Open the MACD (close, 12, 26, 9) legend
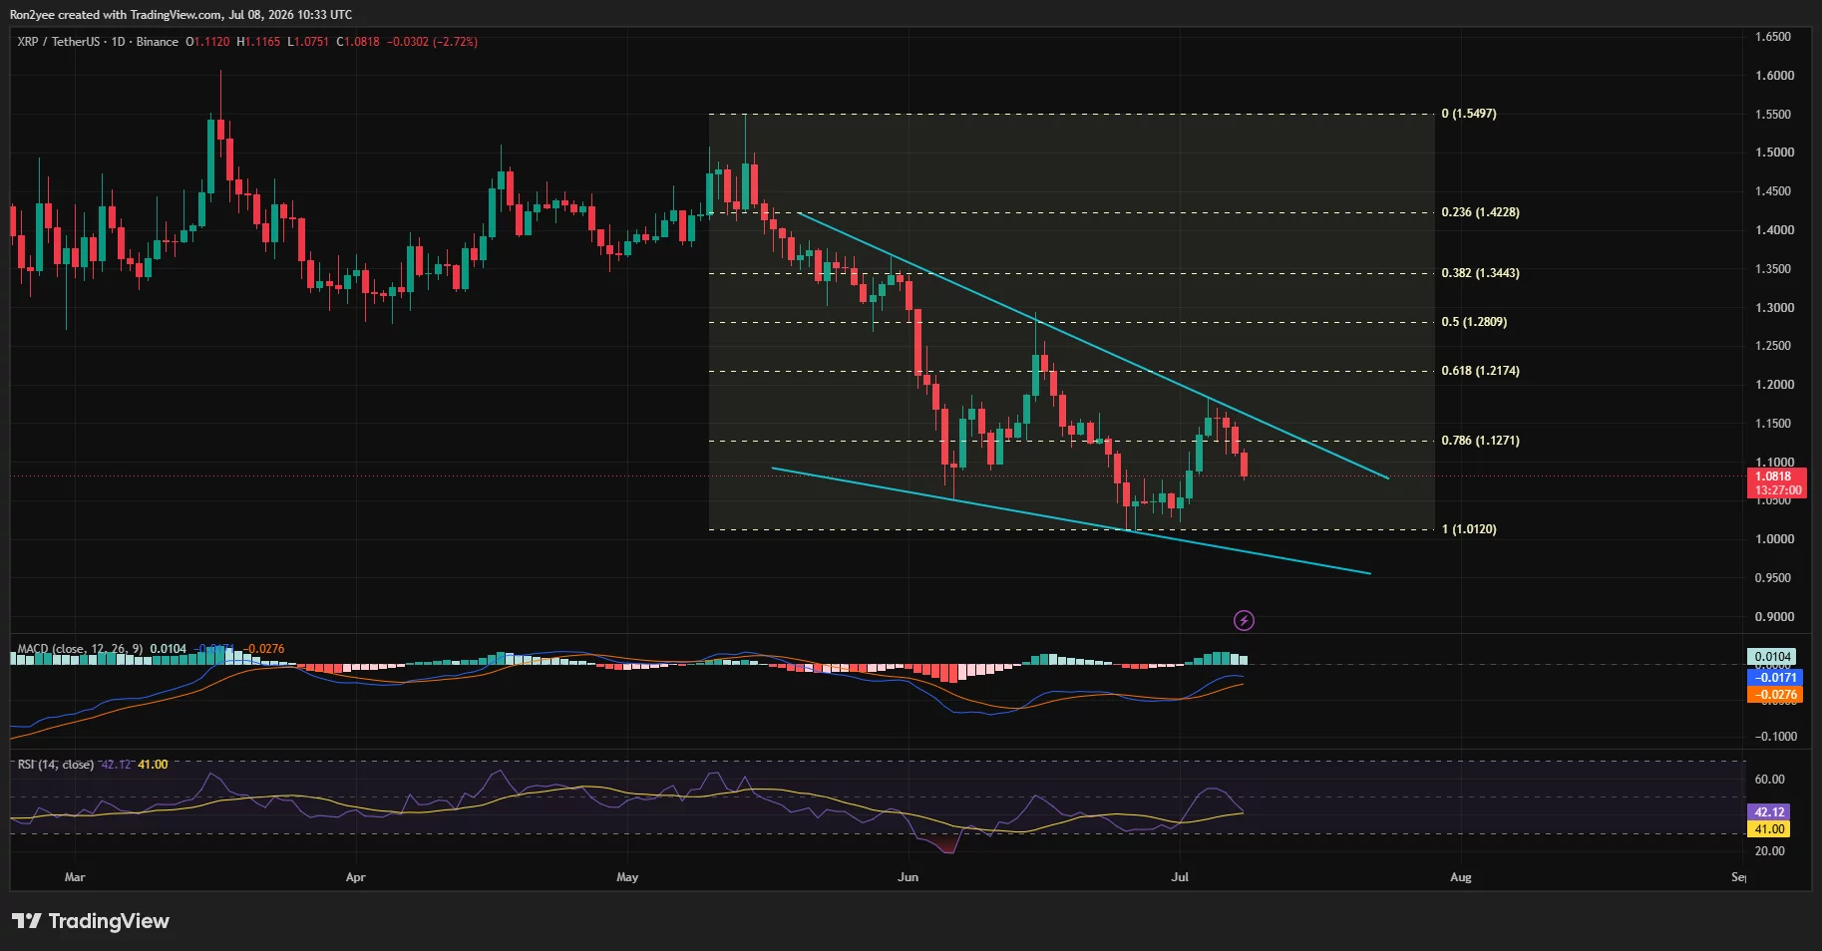The width and height of the screenshot is (1822, 951). [80, 649]
